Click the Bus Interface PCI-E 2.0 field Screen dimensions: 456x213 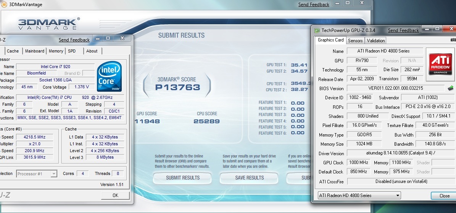427,106
